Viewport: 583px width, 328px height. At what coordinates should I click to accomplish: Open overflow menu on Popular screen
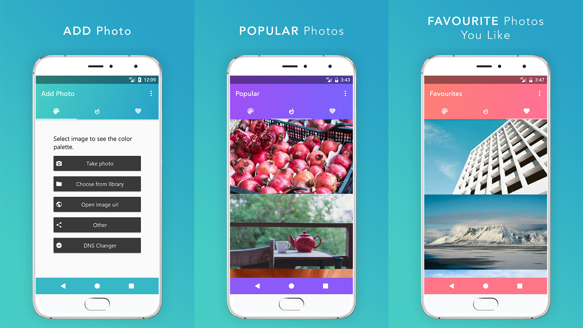345,94
